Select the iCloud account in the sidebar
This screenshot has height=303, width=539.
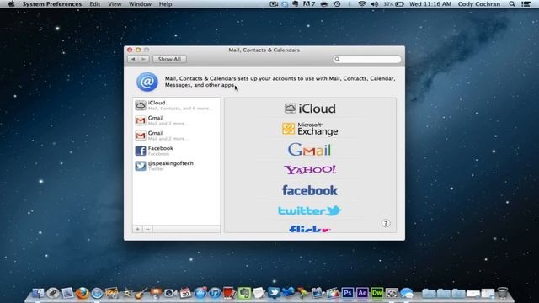coord(176,105)
